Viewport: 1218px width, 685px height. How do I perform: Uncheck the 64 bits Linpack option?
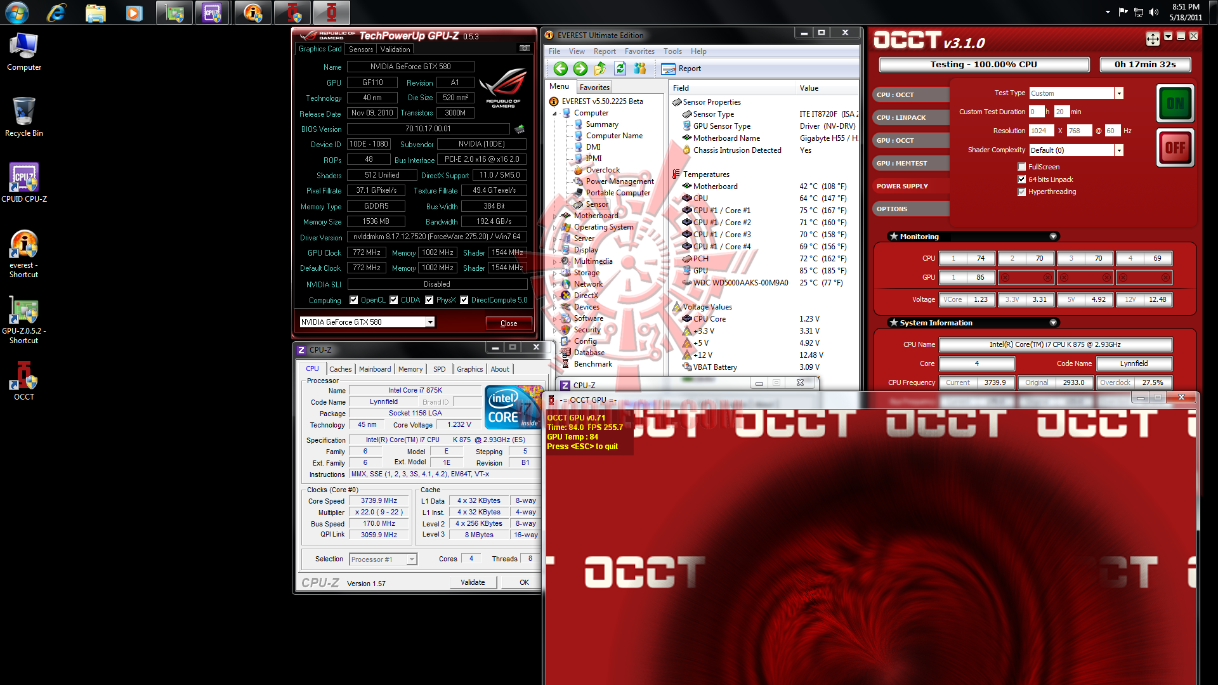(1021, 179)
